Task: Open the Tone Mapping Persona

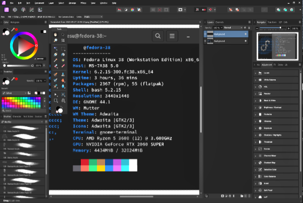Action: pyautogui.click(x=32, y=10)
